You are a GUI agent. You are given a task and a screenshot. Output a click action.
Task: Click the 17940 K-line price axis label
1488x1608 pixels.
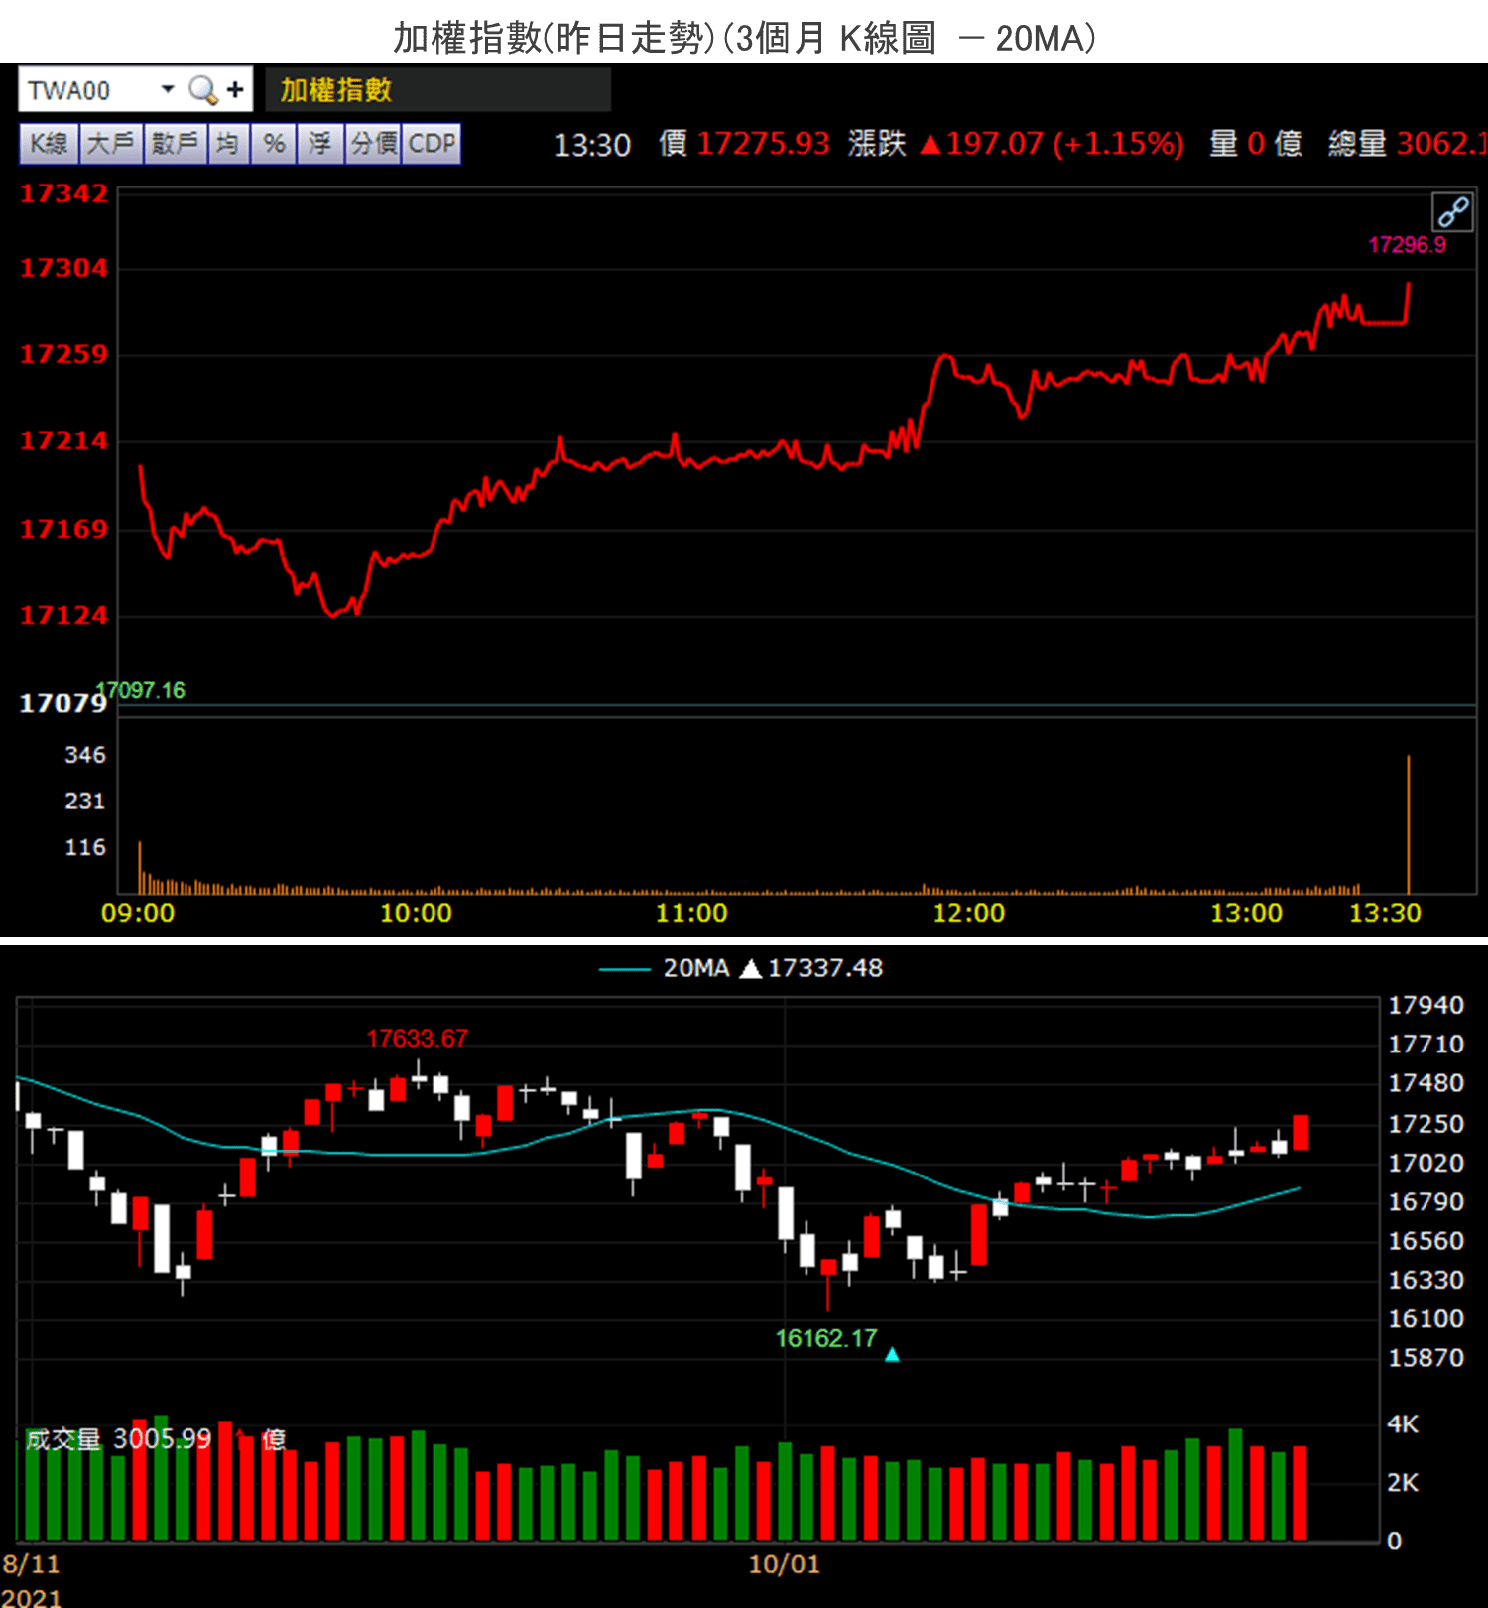click(x=1426, y=1006)
